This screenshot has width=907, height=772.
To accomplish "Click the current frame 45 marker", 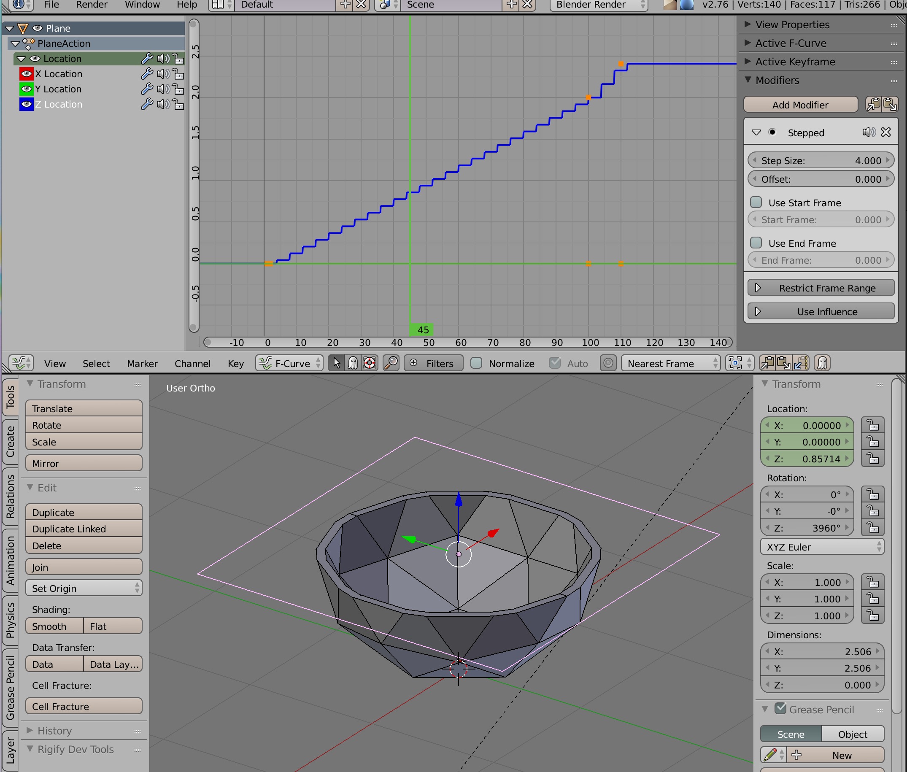I will point(421,329).
